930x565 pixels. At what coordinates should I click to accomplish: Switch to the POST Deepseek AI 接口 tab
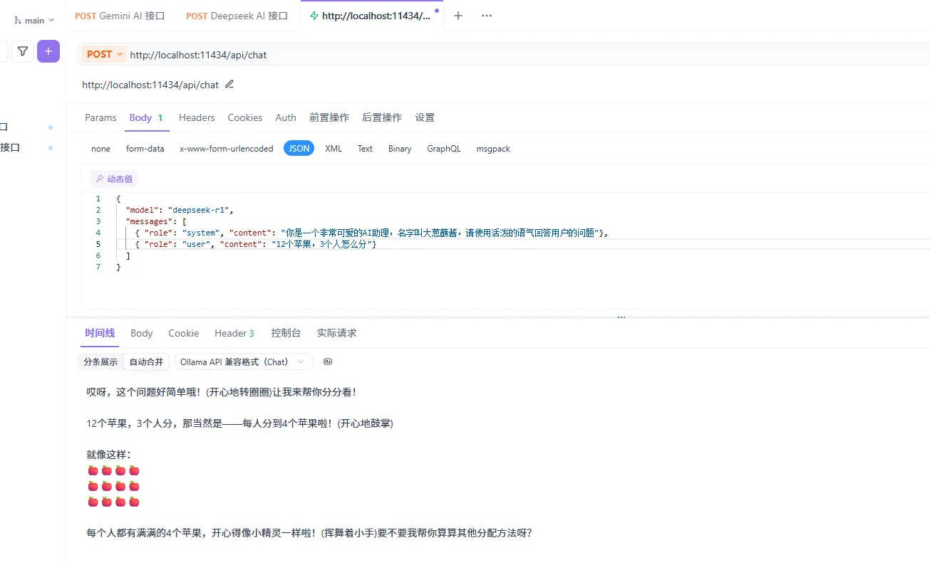[237, 16]
